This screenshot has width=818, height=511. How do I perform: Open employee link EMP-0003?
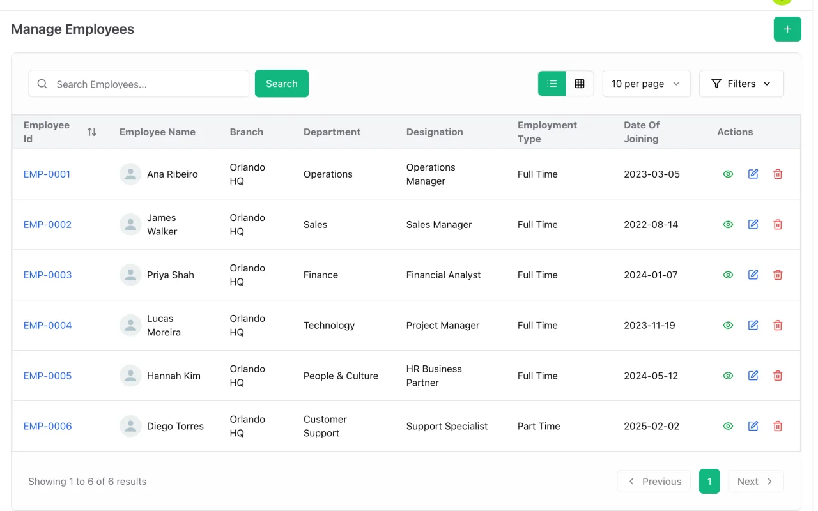coord(47,275)
